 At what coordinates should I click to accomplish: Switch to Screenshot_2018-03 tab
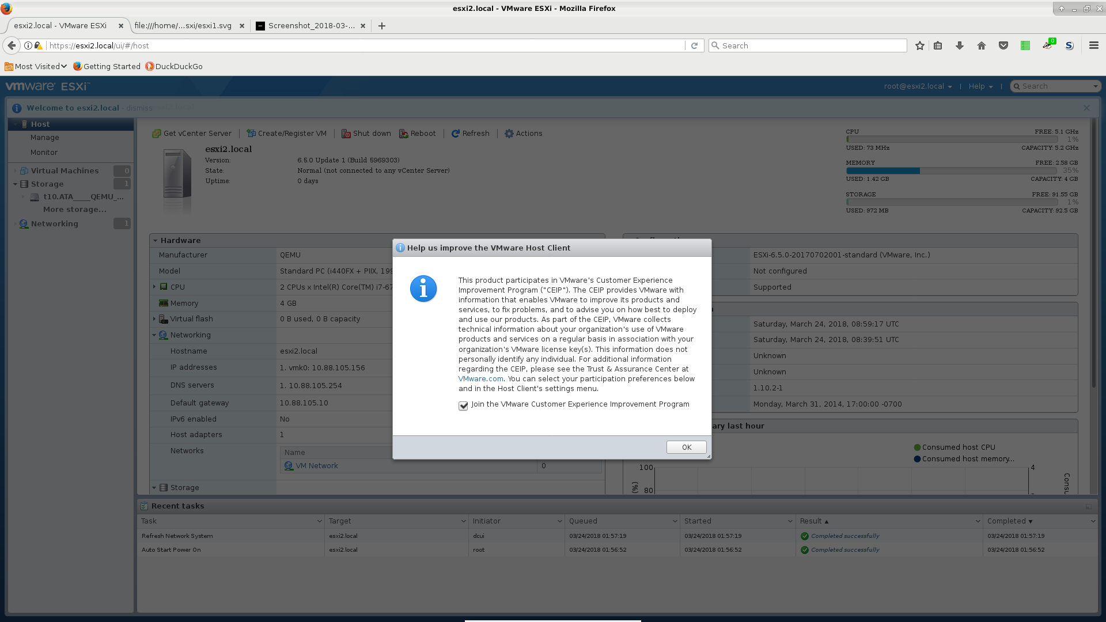click(311, 25)
